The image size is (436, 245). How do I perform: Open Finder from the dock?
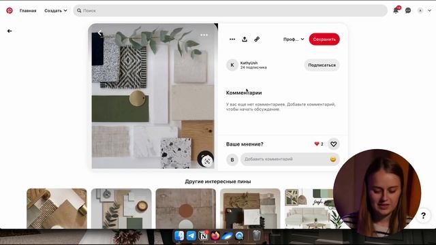tap(179, 235)
